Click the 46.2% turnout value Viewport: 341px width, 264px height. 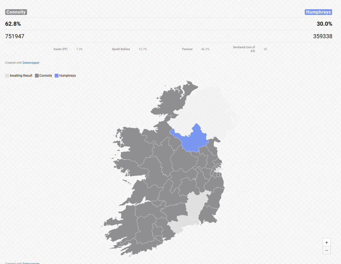(x=205, y=49)
